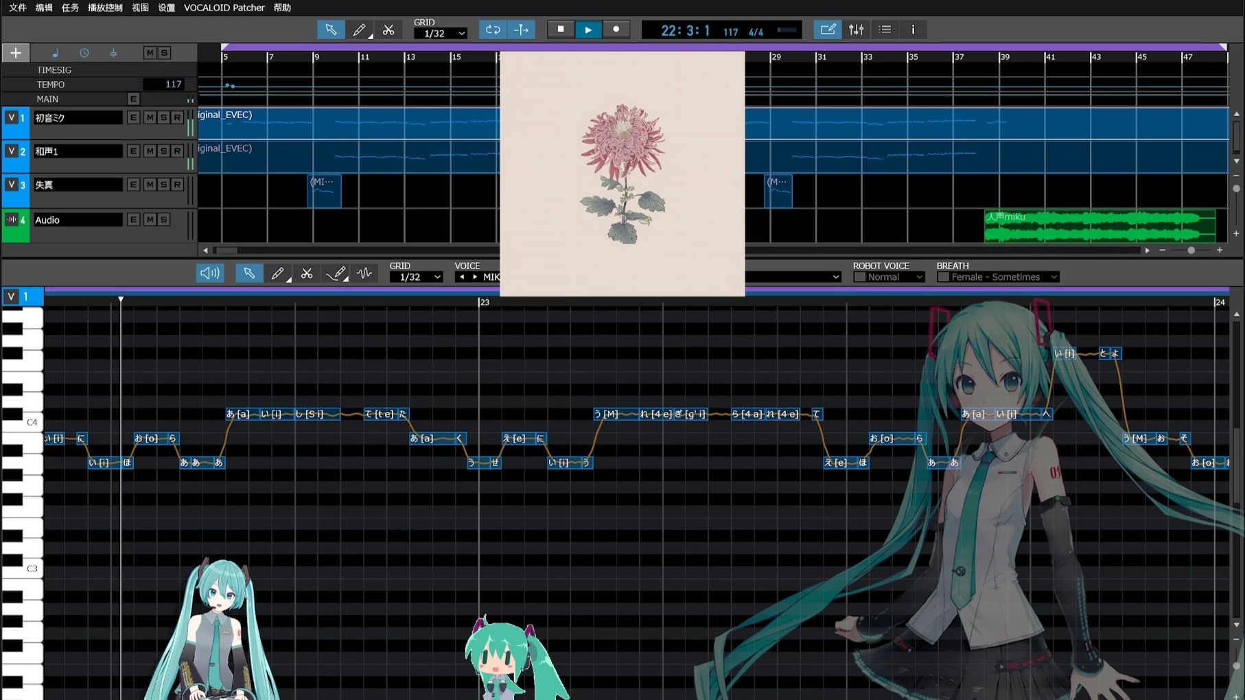Open the list view panel
The height and width of the screenshot is (700, 1245).
pos(885,30)
